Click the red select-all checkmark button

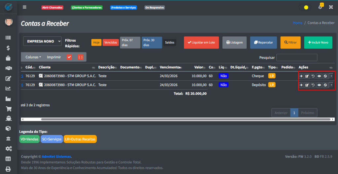coord(69,57)
